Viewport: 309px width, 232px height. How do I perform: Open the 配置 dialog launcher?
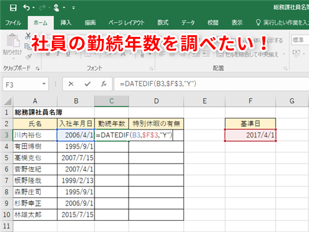point(286,68)
